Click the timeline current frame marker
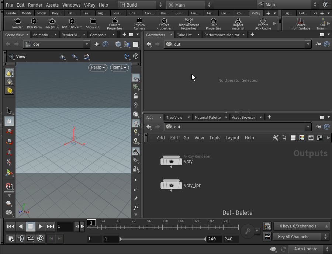This screenshot has width=332, height=254. pyautogui.click(x=91, y=223)
